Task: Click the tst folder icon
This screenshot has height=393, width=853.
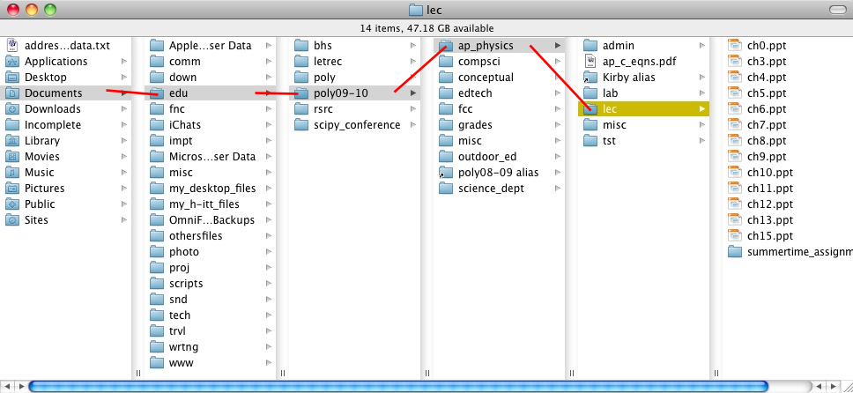Action: (590, 140)
